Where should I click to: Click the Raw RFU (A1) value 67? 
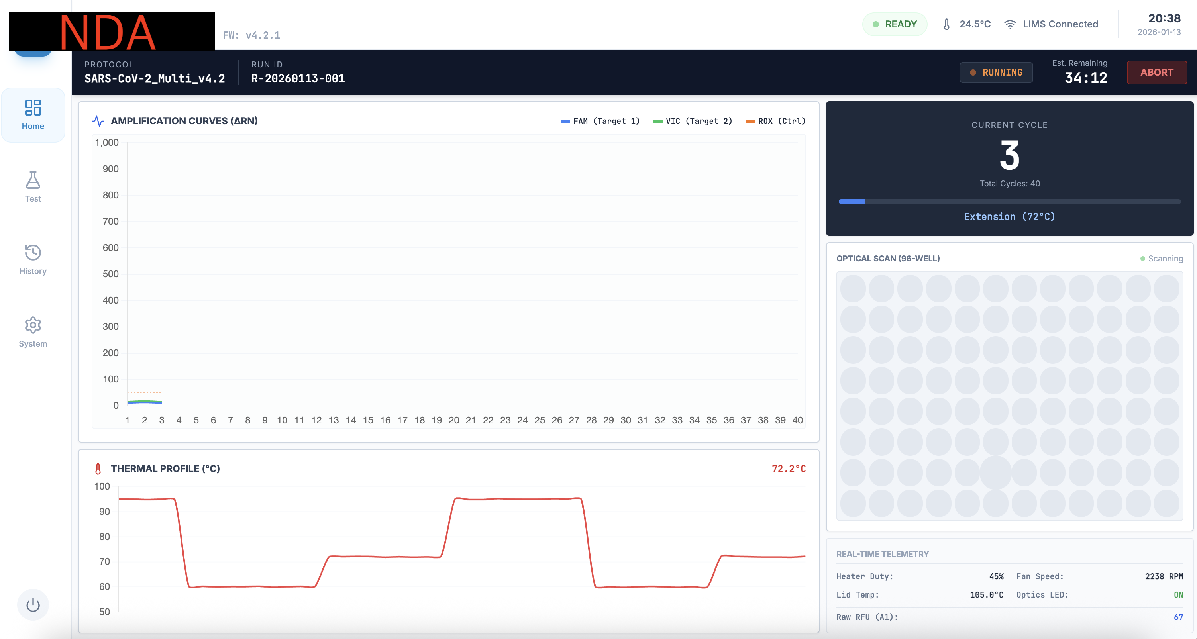(1178, 617)
